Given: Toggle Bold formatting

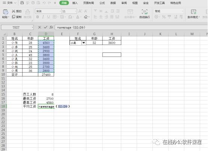Looking at the screenshot, I should click(x=38, y=17).
